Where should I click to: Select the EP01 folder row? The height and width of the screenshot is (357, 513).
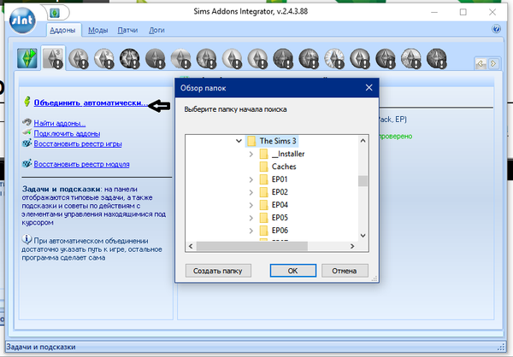tap(274, 179)
